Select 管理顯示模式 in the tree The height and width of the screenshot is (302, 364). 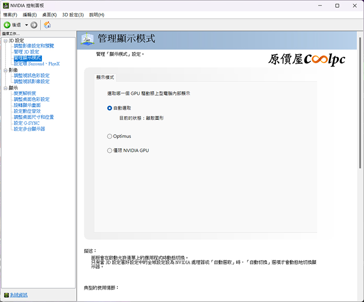point(28,58)
